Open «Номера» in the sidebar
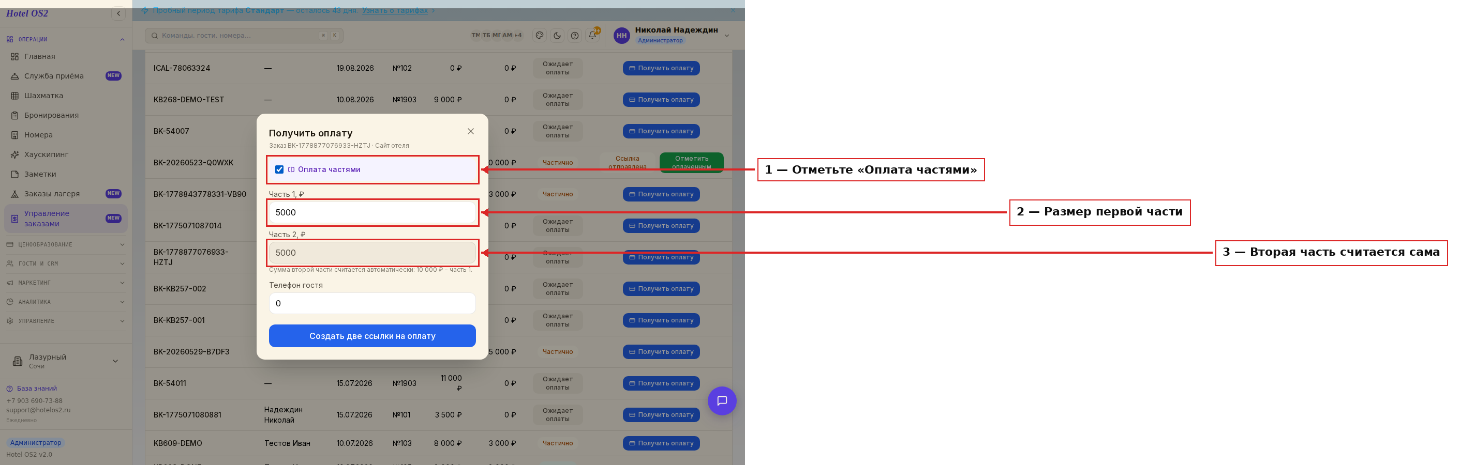 click(x=66, y=135)
